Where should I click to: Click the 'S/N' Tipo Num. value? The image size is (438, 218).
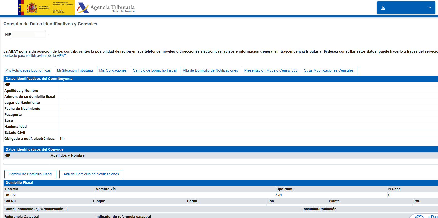(279, 195)
